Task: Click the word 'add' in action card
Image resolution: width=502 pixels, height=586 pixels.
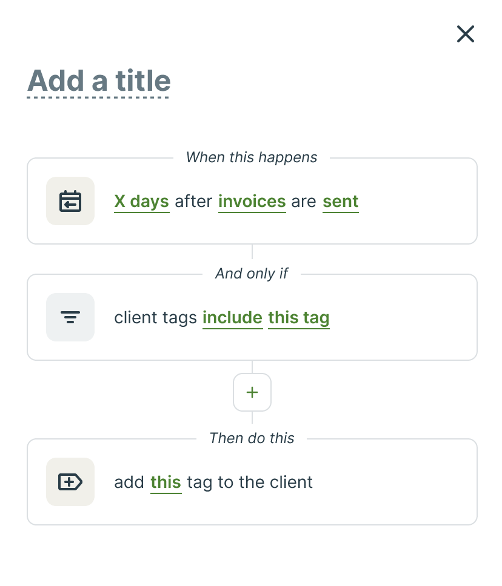Action: coord(129,482)
